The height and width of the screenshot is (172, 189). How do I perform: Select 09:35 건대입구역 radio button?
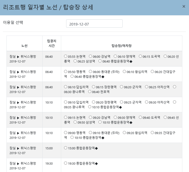point(152,133)
